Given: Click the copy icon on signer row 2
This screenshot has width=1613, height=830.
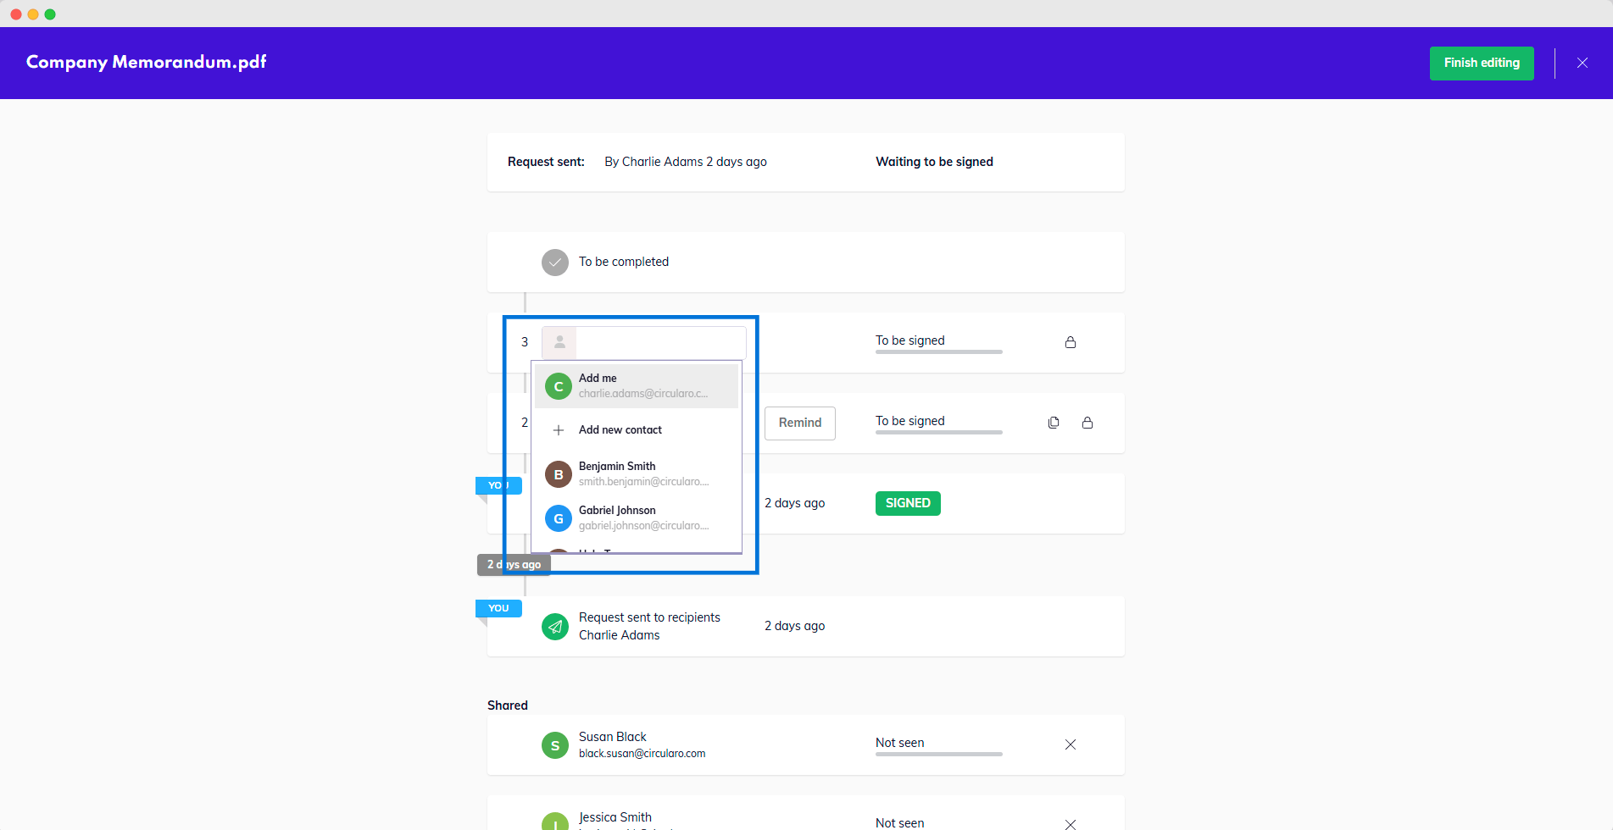Looking at the screenshot, I should (1053, 423).
